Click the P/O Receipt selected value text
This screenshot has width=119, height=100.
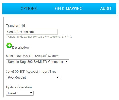pos(17,77)
